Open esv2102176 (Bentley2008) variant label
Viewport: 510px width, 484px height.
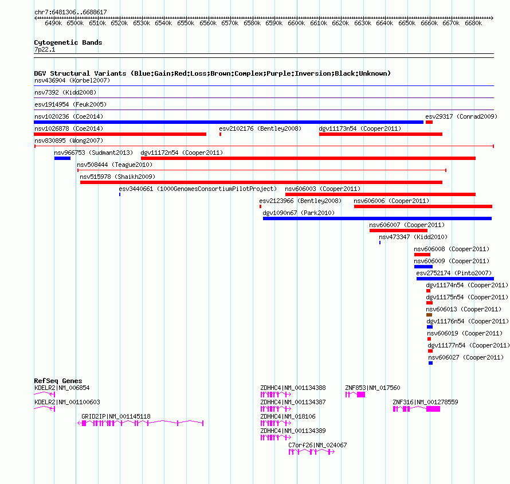click(x=260, y=128)
